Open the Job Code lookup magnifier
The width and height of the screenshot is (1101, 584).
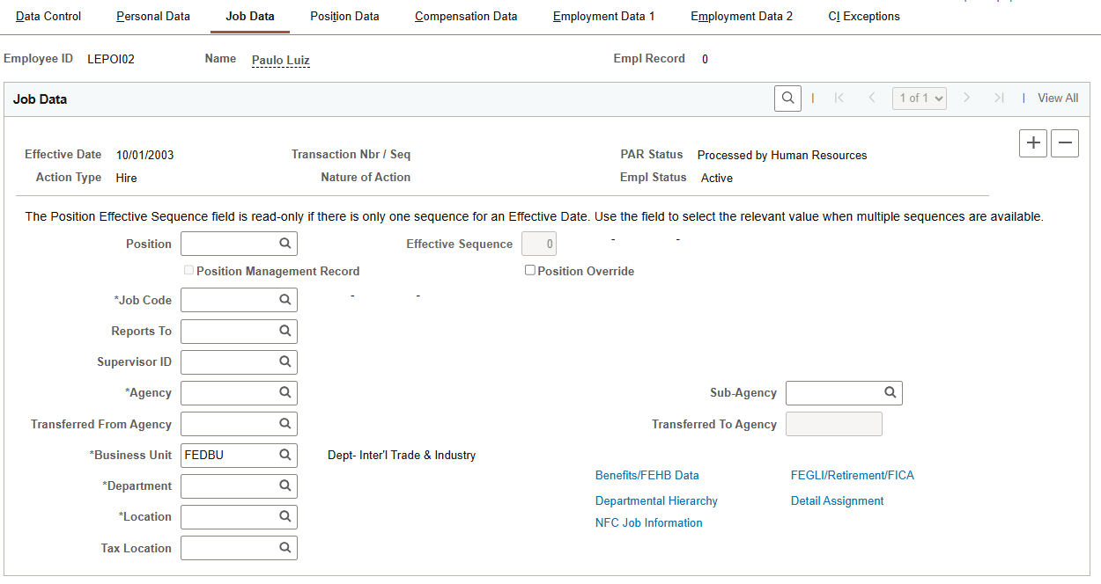tap(284, 300)
